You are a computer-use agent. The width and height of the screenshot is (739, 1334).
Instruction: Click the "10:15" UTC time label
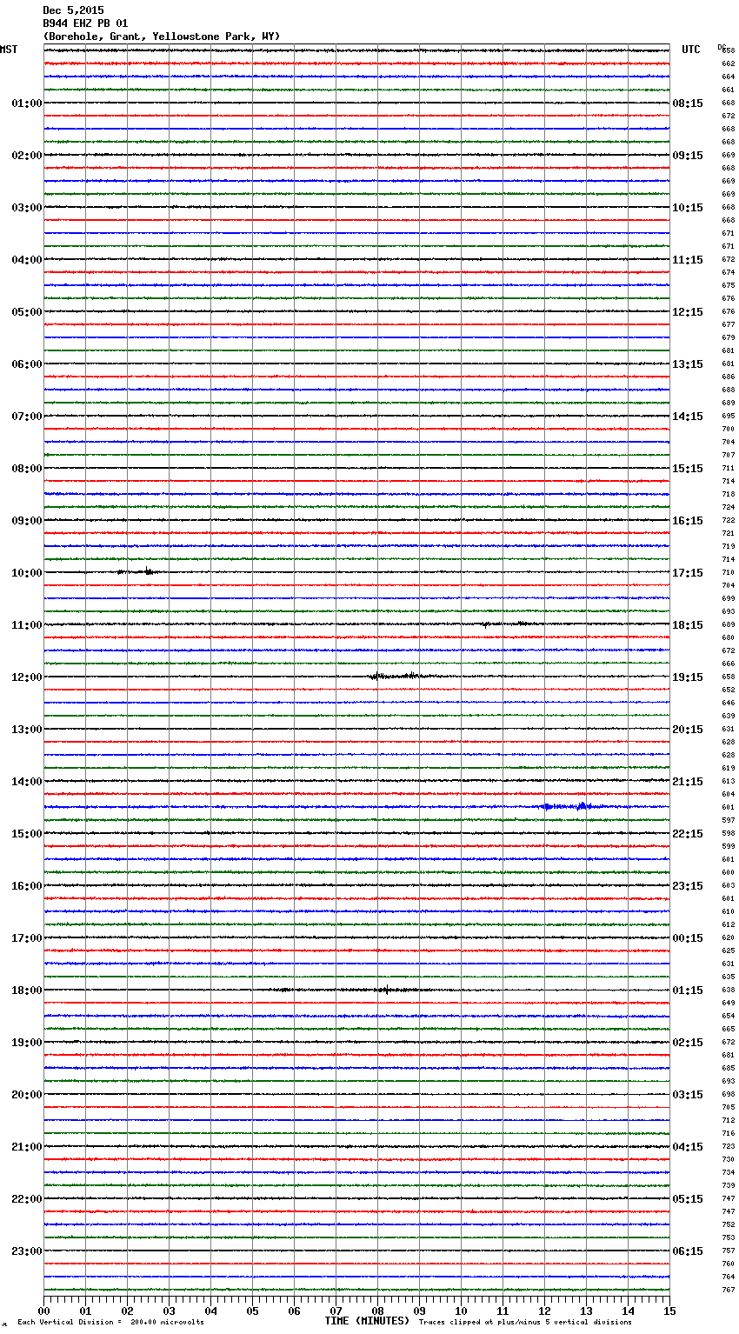click(x=688, y=208)
